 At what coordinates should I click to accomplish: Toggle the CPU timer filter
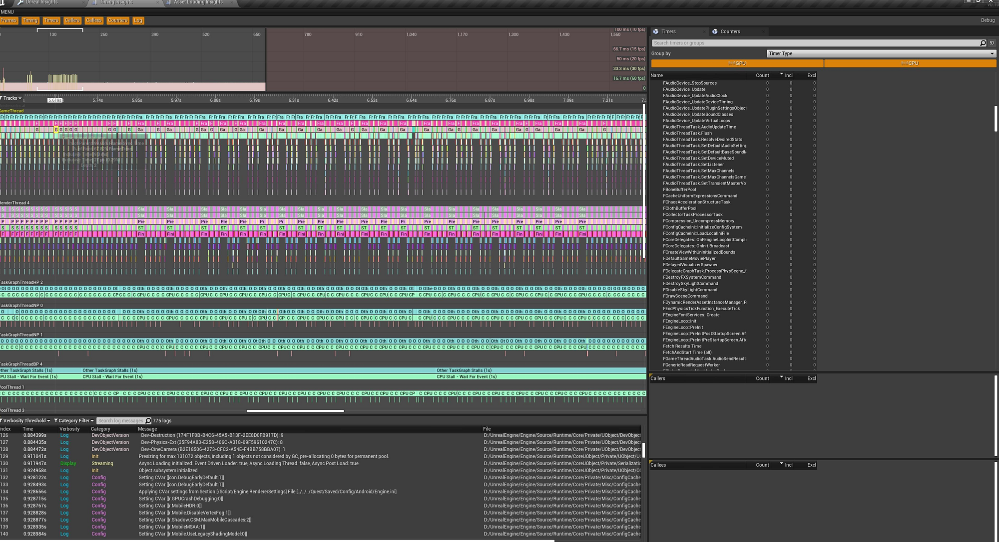(x=910, y=63)
